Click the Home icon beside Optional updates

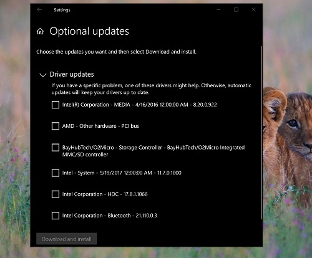40,31
